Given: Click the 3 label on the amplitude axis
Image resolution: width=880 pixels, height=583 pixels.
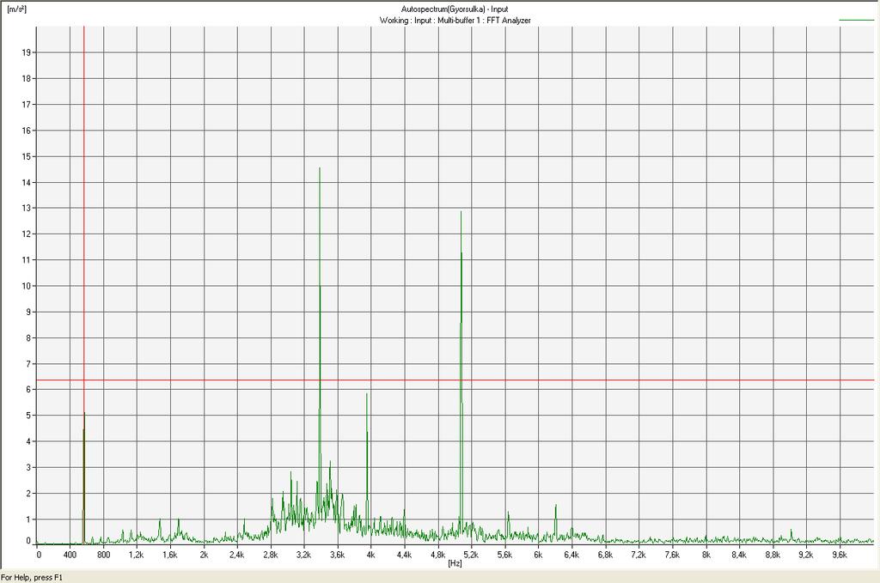Looking at the screenshot, I should point(28,468).
